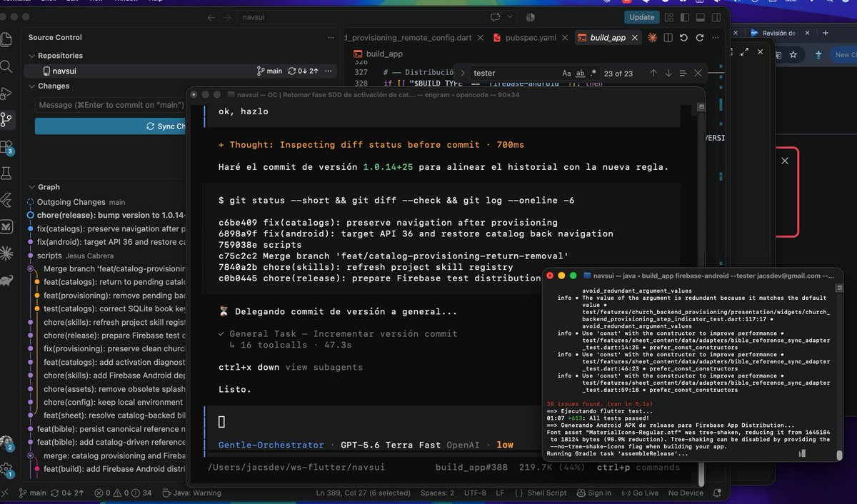Open Manage settings gear in the activity bar
This screenshot has height=504, width=857.
coord(6,470)
